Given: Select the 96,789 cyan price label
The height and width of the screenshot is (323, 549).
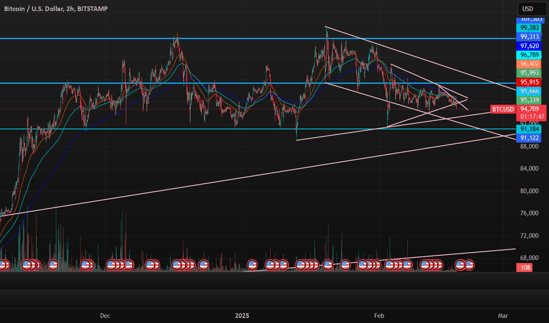Looking at the screenshot, I should 529,55.
